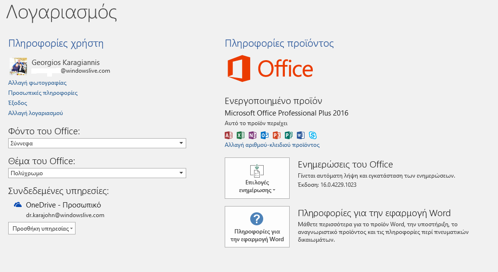Click the Αυτό το προϊόν περιέχει text
Viewport: 498px width, 272px height.
256,123
